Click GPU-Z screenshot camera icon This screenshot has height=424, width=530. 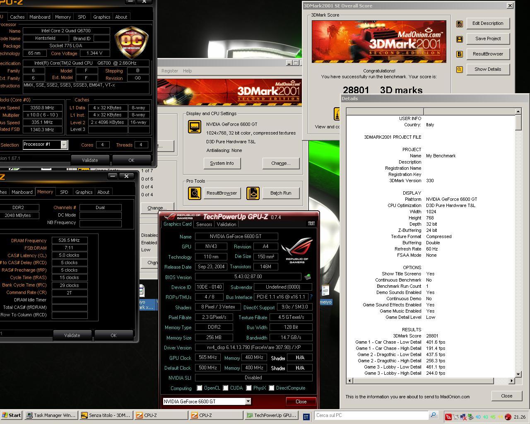pos(311,224)
